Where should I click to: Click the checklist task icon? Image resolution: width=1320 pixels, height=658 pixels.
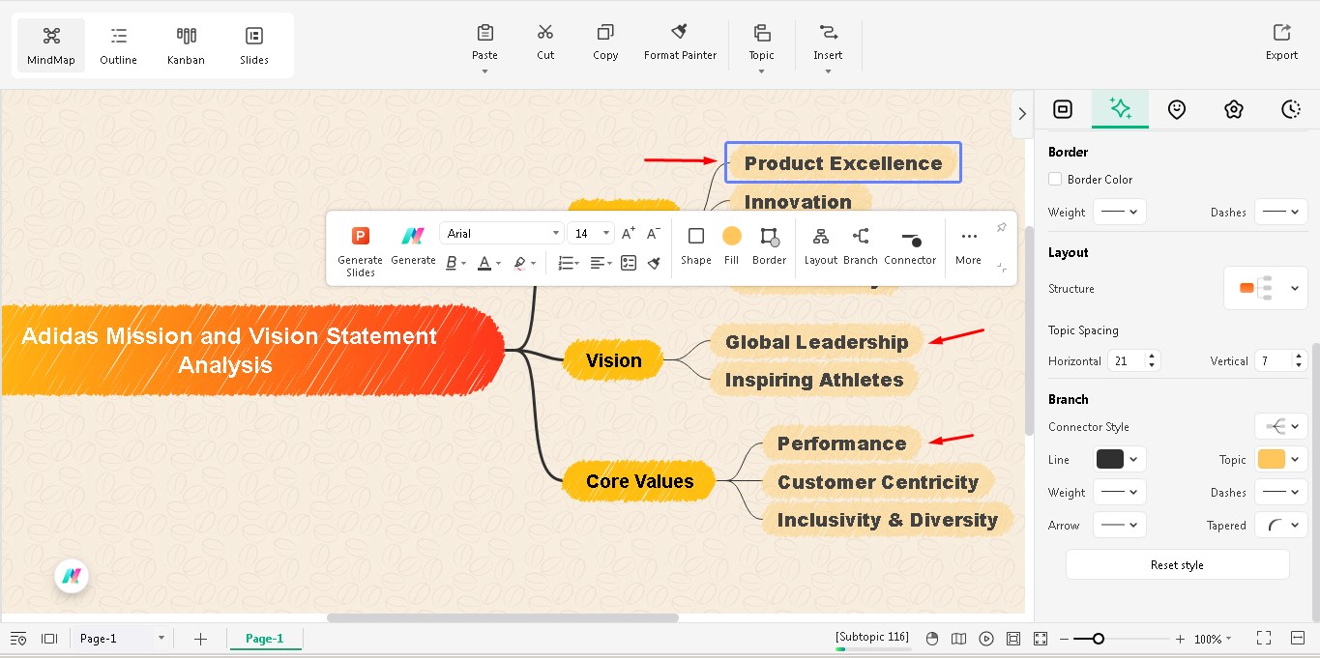[x=629, y=263]
